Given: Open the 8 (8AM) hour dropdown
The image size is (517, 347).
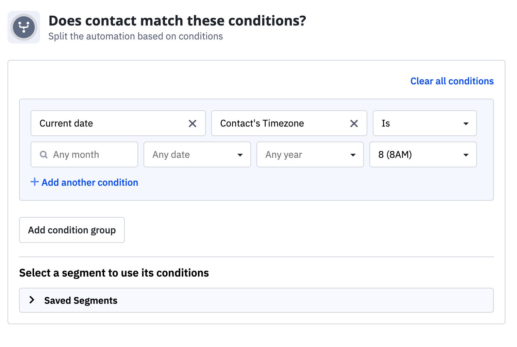Looking at the screenshot, I should coord(423,155).
